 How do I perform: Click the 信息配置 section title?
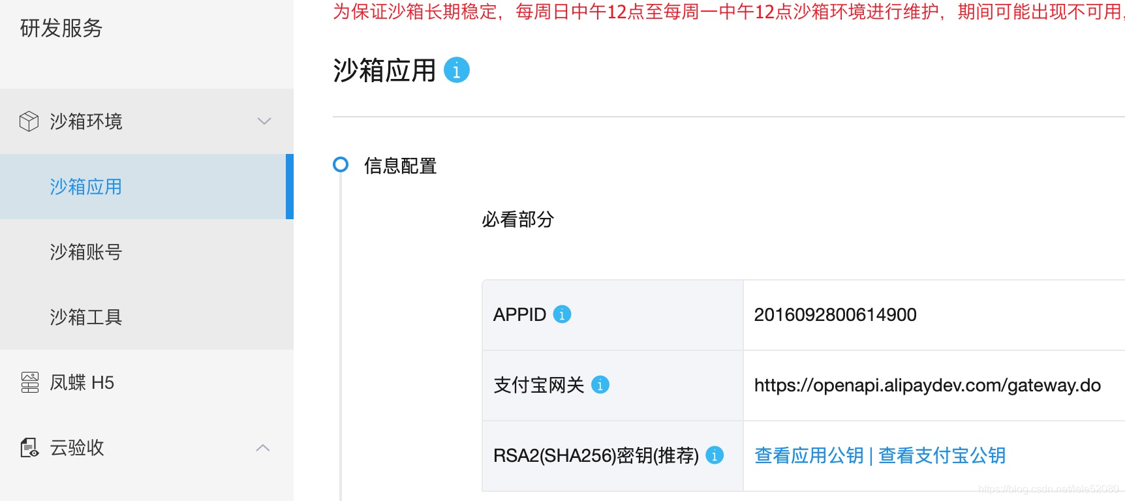pyautogui.click(x=401, y=166)
